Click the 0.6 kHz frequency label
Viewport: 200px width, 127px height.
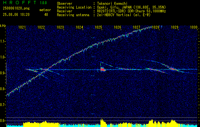coord(3,121)
